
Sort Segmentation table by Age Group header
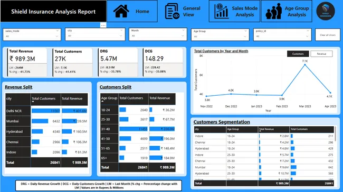click(242, 129)
